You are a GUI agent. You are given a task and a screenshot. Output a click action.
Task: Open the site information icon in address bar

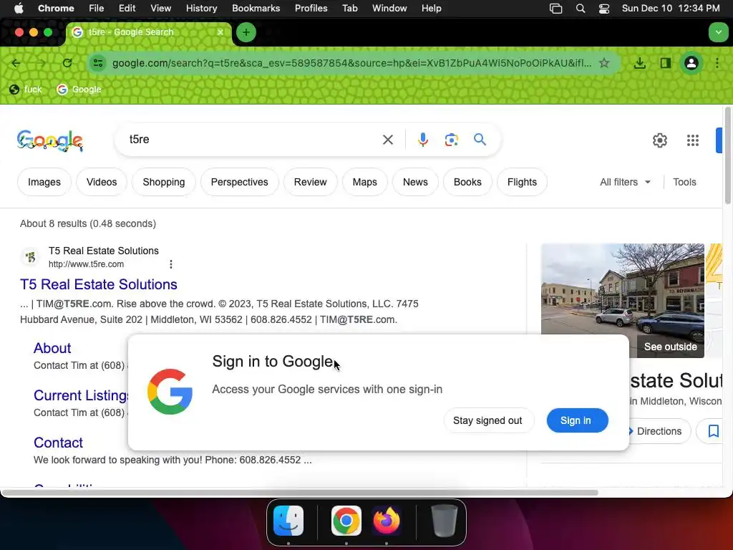97,63
